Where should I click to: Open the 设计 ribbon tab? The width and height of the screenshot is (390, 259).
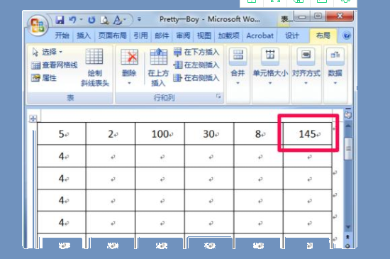click(x=292, y=35)
